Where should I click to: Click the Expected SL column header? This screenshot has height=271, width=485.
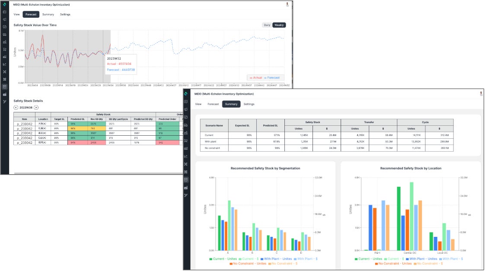(x=242, y=126)
